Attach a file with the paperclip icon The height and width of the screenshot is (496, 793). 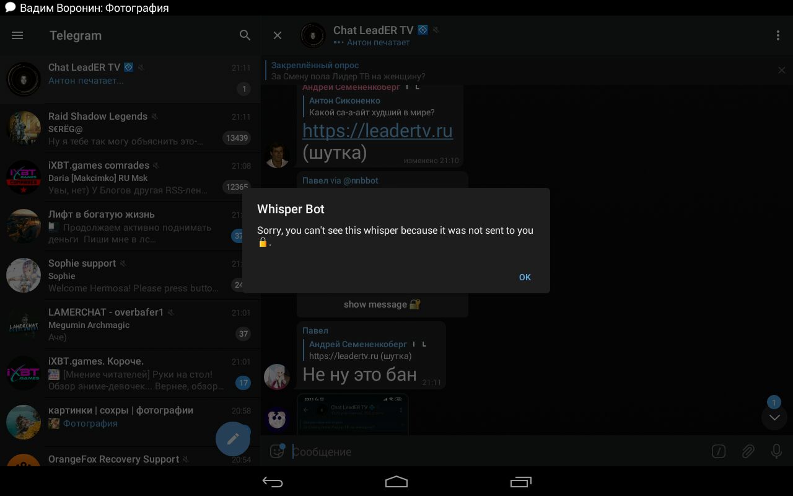(x=748, y=451)
